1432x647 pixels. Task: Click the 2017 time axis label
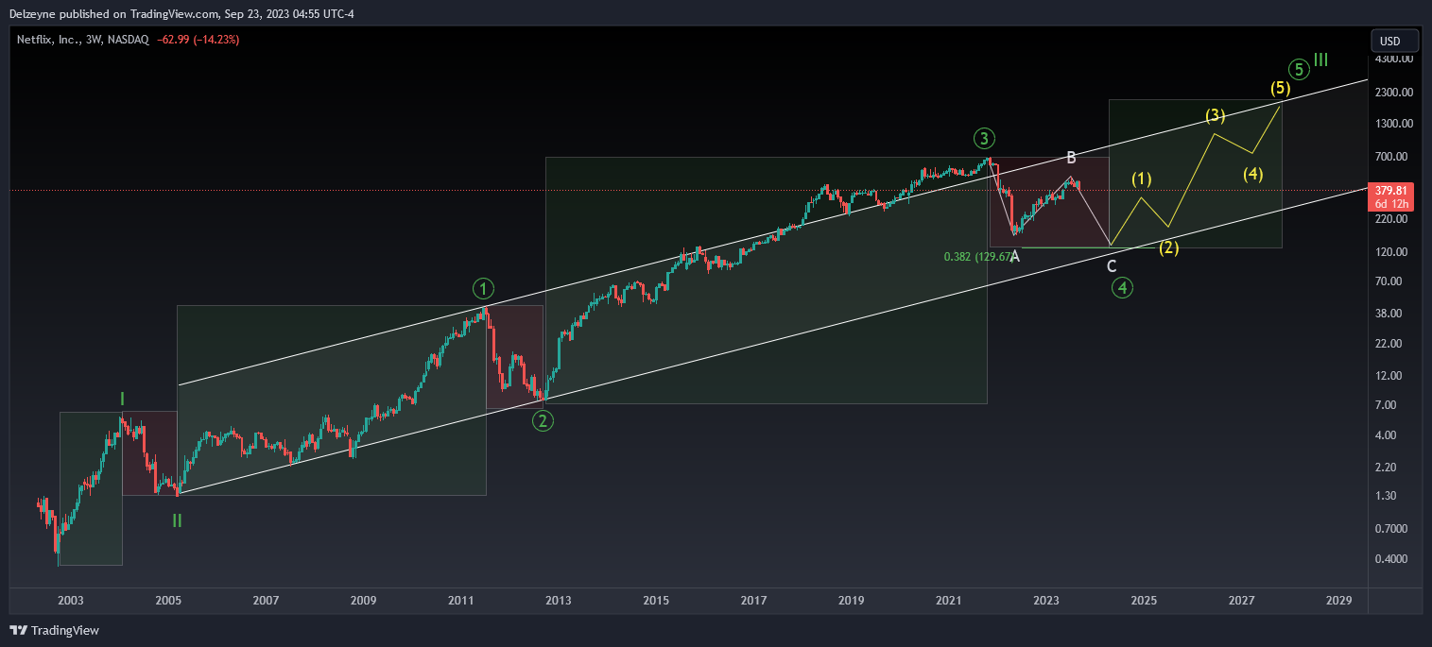pyautogui.click(x=753, y=601)
